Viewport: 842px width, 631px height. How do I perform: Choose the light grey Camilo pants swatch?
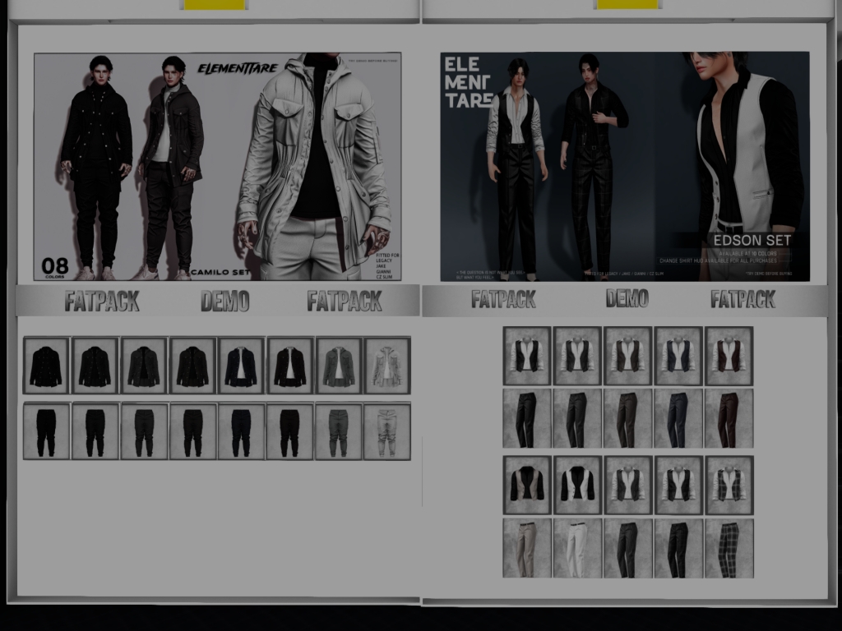pyautogui.click(x=387, y=431)
